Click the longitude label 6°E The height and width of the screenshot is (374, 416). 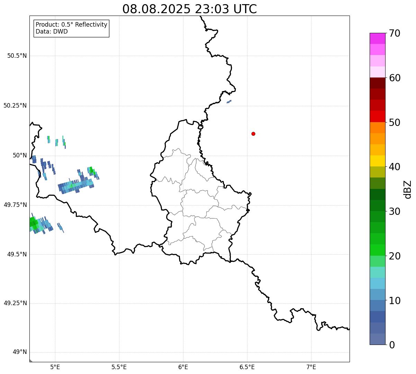[183, 367]
